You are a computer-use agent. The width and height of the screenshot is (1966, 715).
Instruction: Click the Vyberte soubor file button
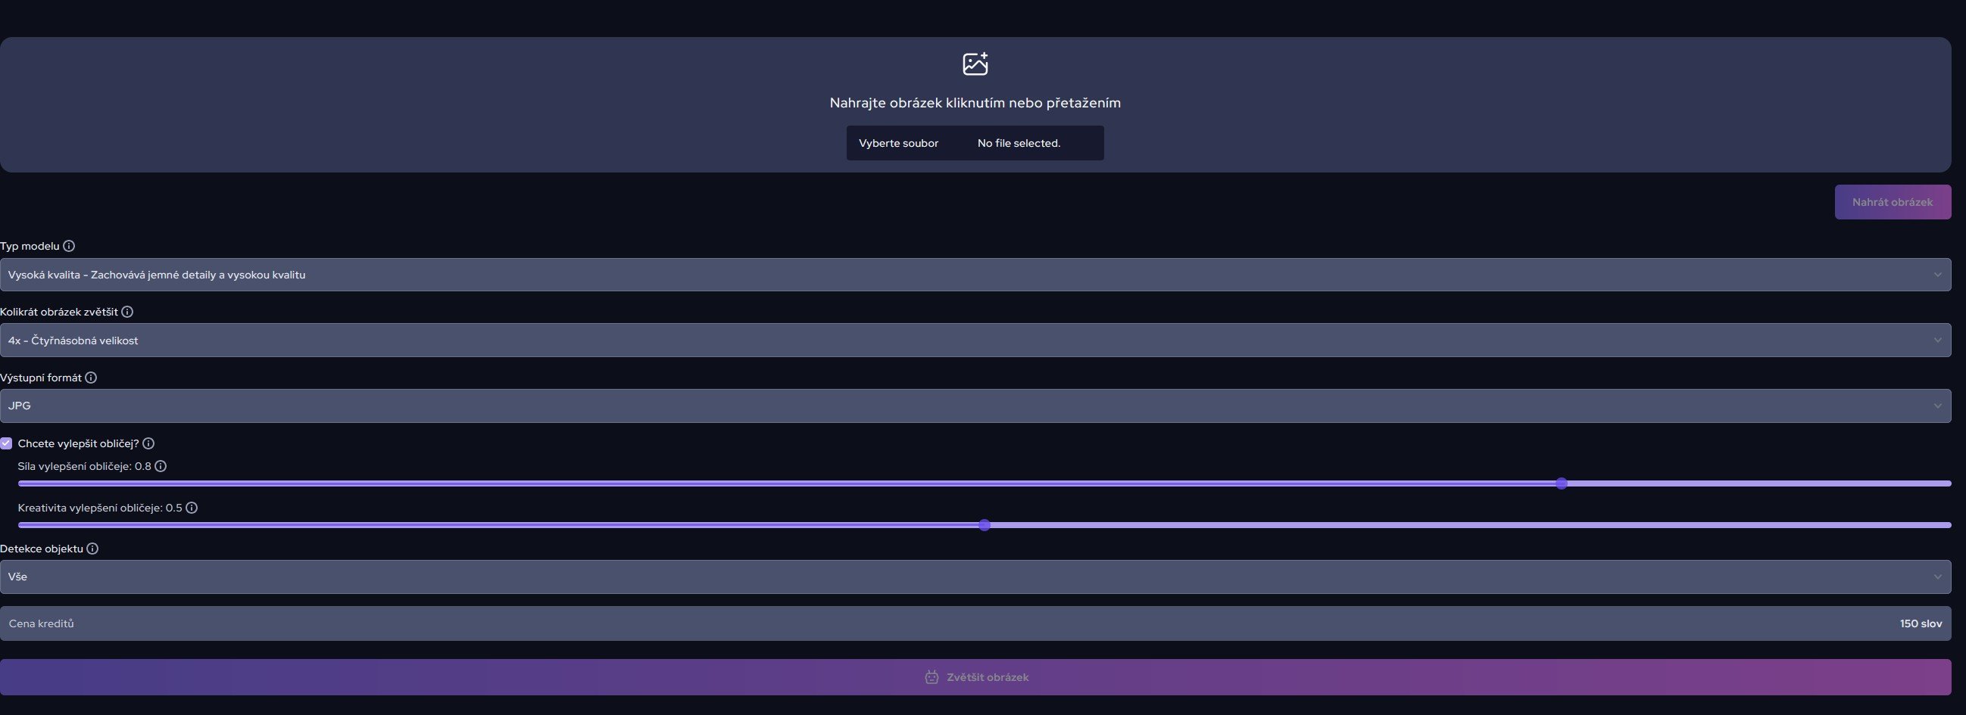(x=898, y=143)
